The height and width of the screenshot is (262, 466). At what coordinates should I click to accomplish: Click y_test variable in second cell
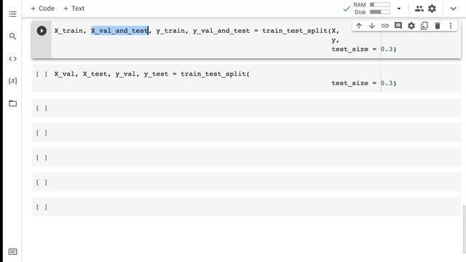[x=156, y=74]
